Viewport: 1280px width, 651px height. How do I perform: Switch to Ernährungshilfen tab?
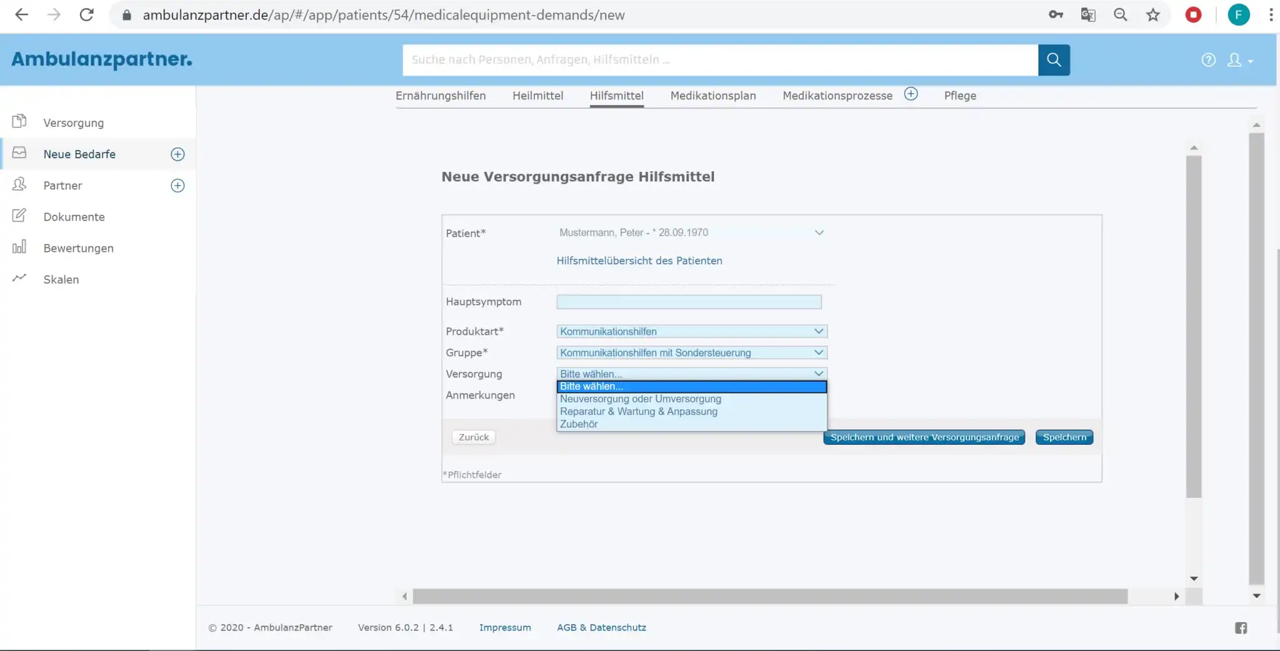441,96
